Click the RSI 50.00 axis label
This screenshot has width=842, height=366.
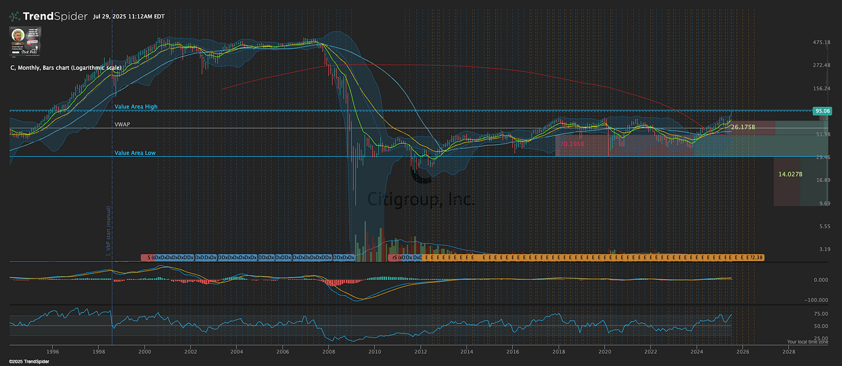point(821,326)
